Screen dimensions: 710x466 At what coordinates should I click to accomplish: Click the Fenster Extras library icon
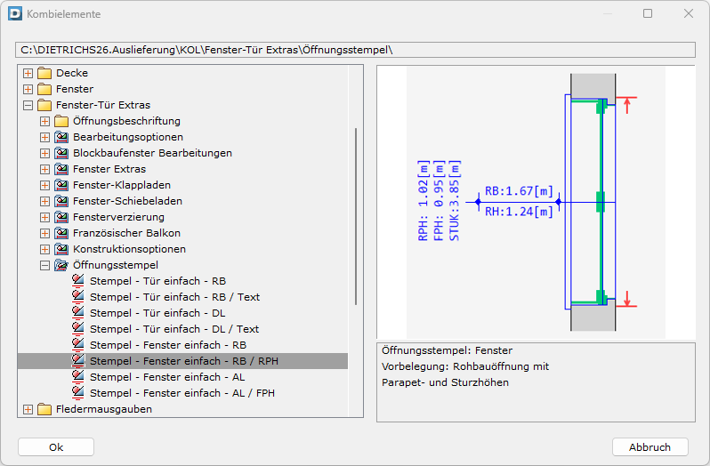click(61, 169)
